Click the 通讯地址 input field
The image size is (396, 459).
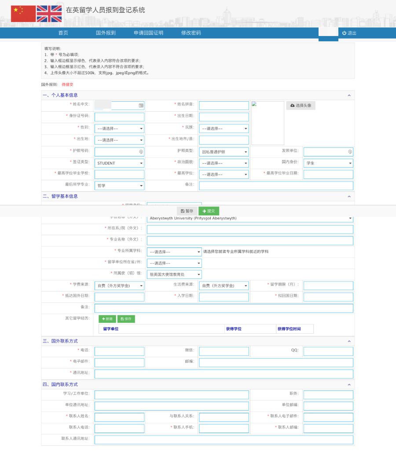pyautogui.click(x=224, y=374)
